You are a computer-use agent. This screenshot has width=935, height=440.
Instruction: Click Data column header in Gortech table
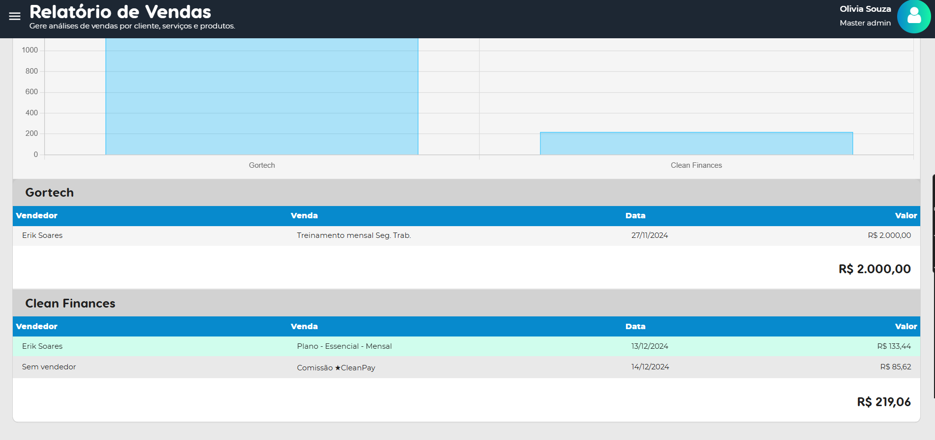[x=635, y=216]
